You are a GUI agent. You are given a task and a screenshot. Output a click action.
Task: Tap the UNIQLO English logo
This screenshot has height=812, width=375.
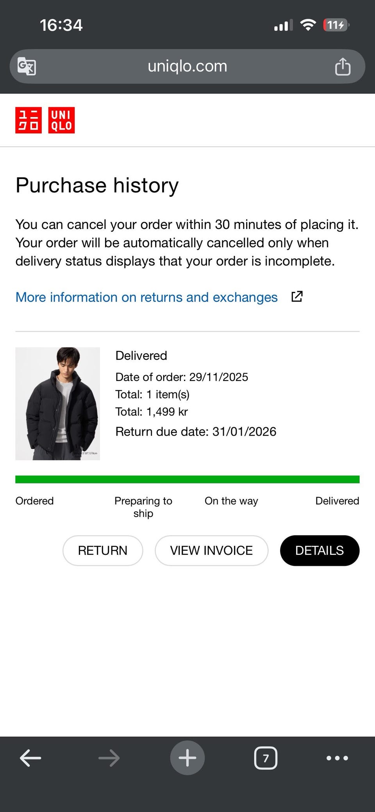click(61, 120)
